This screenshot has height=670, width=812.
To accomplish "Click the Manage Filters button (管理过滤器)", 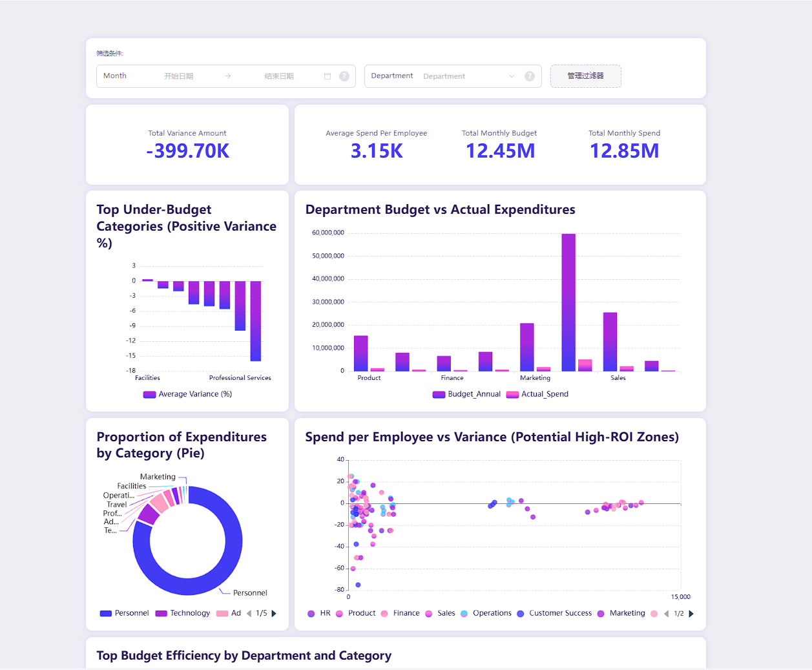I will [x=585, y=76].
